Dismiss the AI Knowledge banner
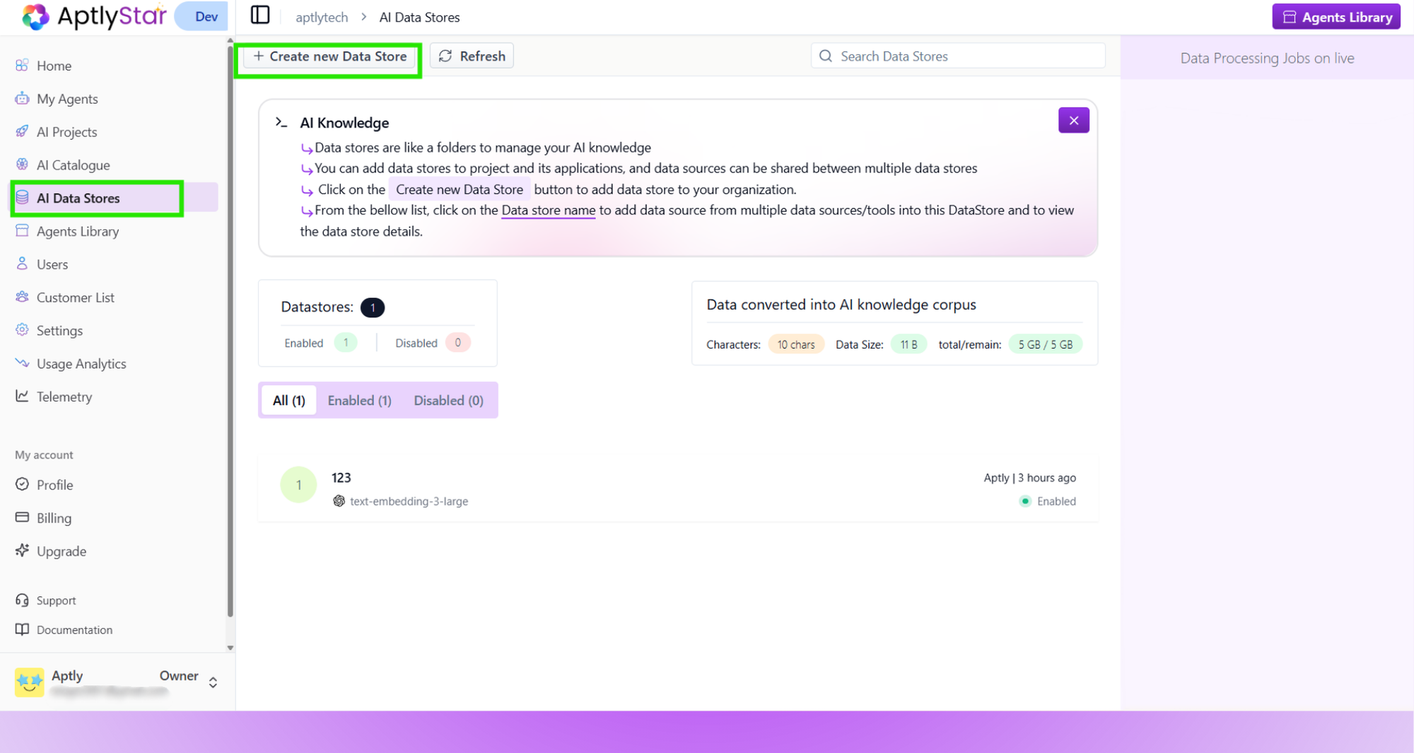 [x=1073, y=120]
